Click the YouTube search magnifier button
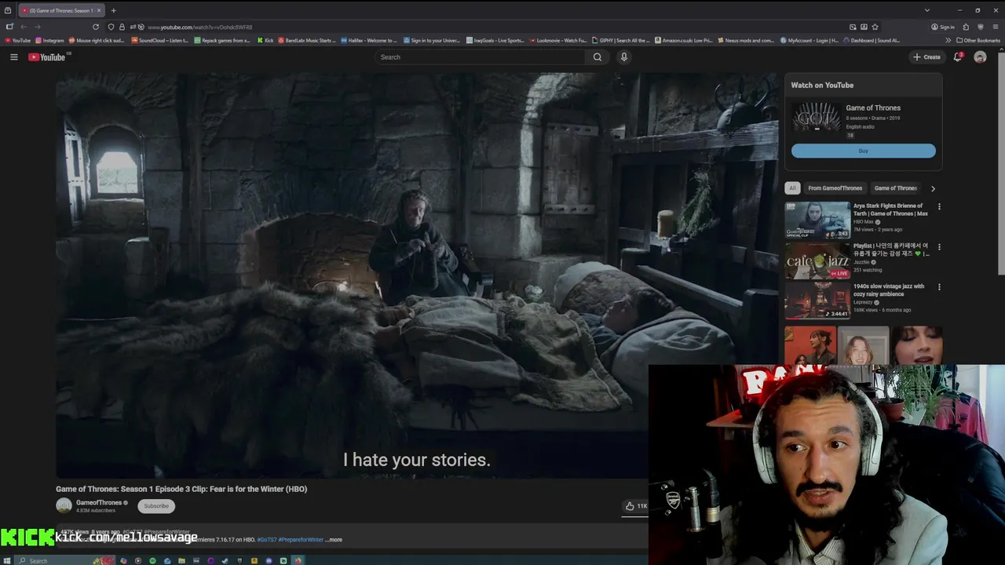This screenshot has width=1005, height=565. 598,57
